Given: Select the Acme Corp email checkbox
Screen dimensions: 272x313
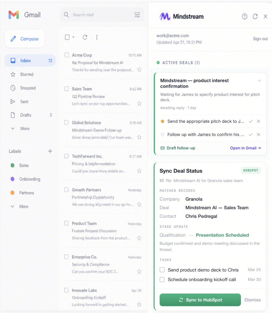Looking at the screenshot, I should coord(67,55).
